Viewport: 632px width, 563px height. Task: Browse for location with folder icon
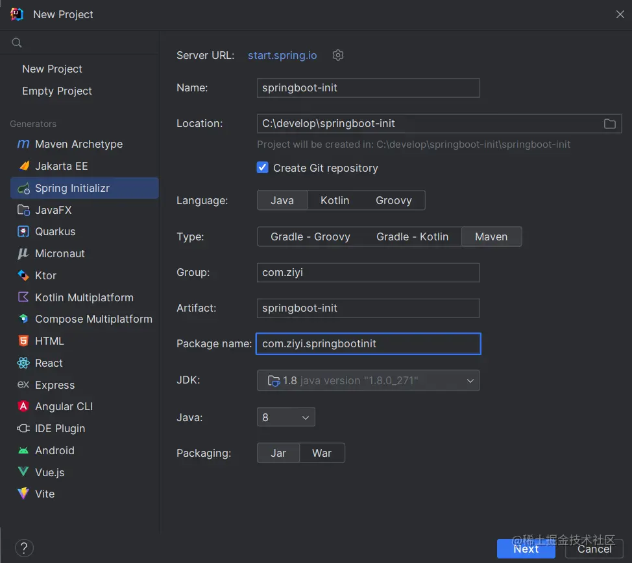click(609, 124)
